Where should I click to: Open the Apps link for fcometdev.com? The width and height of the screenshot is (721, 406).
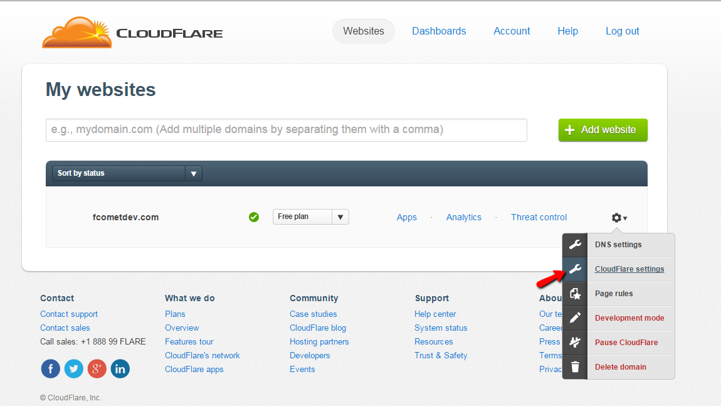[407, 217]
